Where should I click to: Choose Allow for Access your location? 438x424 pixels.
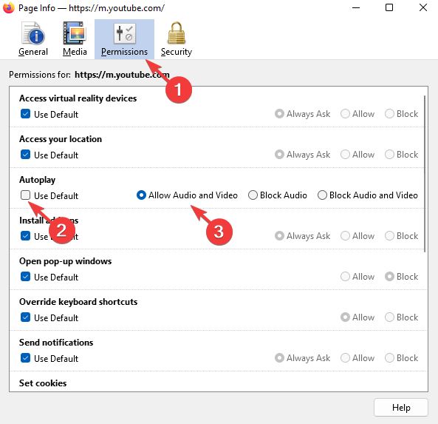[345, 154]
